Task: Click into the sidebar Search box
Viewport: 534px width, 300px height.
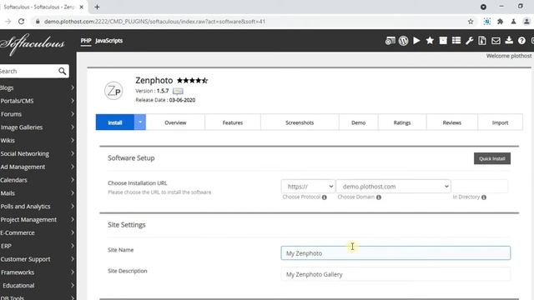Action: pyautogui.click(x=28, y=71)
